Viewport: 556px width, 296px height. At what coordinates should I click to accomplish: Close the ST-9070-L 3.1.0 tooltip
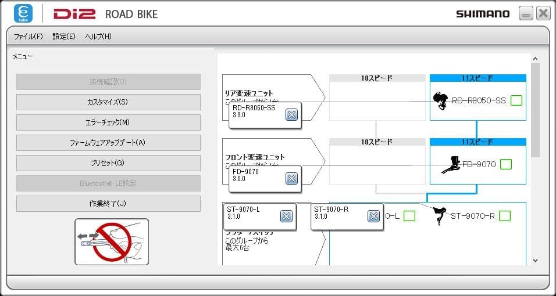[x=286, y=216]
